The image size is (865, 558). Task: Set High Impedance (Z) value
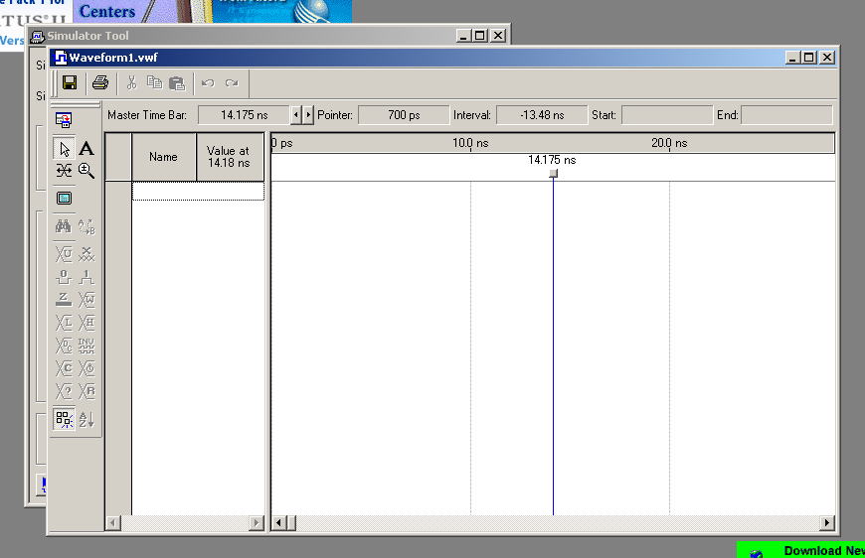(64, 300)
